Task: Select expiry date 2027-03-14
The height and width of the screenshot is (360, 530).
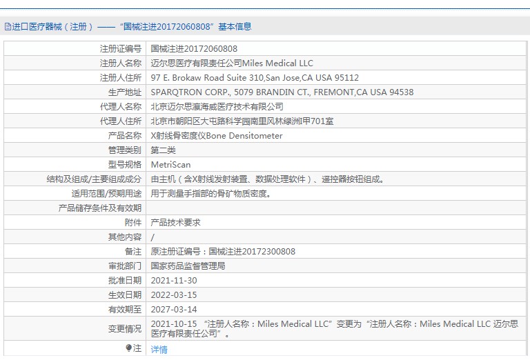Action: (174, 310)
